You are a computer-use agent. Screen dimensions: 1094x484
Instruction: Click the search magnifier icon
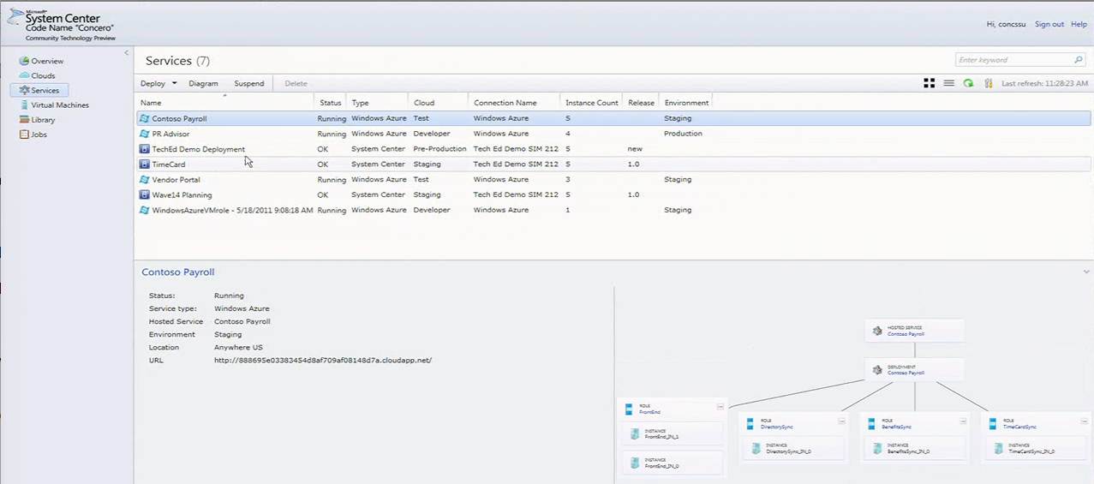click(1079, 60)
